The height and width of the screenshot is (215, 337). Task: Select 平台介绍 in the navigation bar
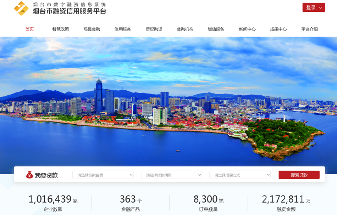[309, 29]
